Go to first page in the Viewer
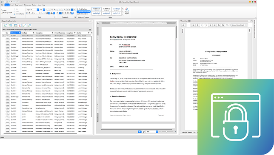This screenshot has width=274, height=155. point(194,25)
